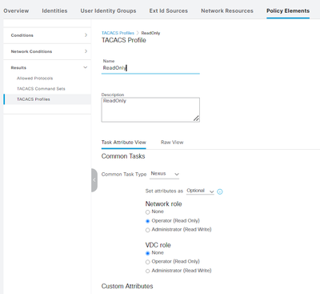Open the Identities tab
Viewport: 320px width, 294px height.
[54, 11]
